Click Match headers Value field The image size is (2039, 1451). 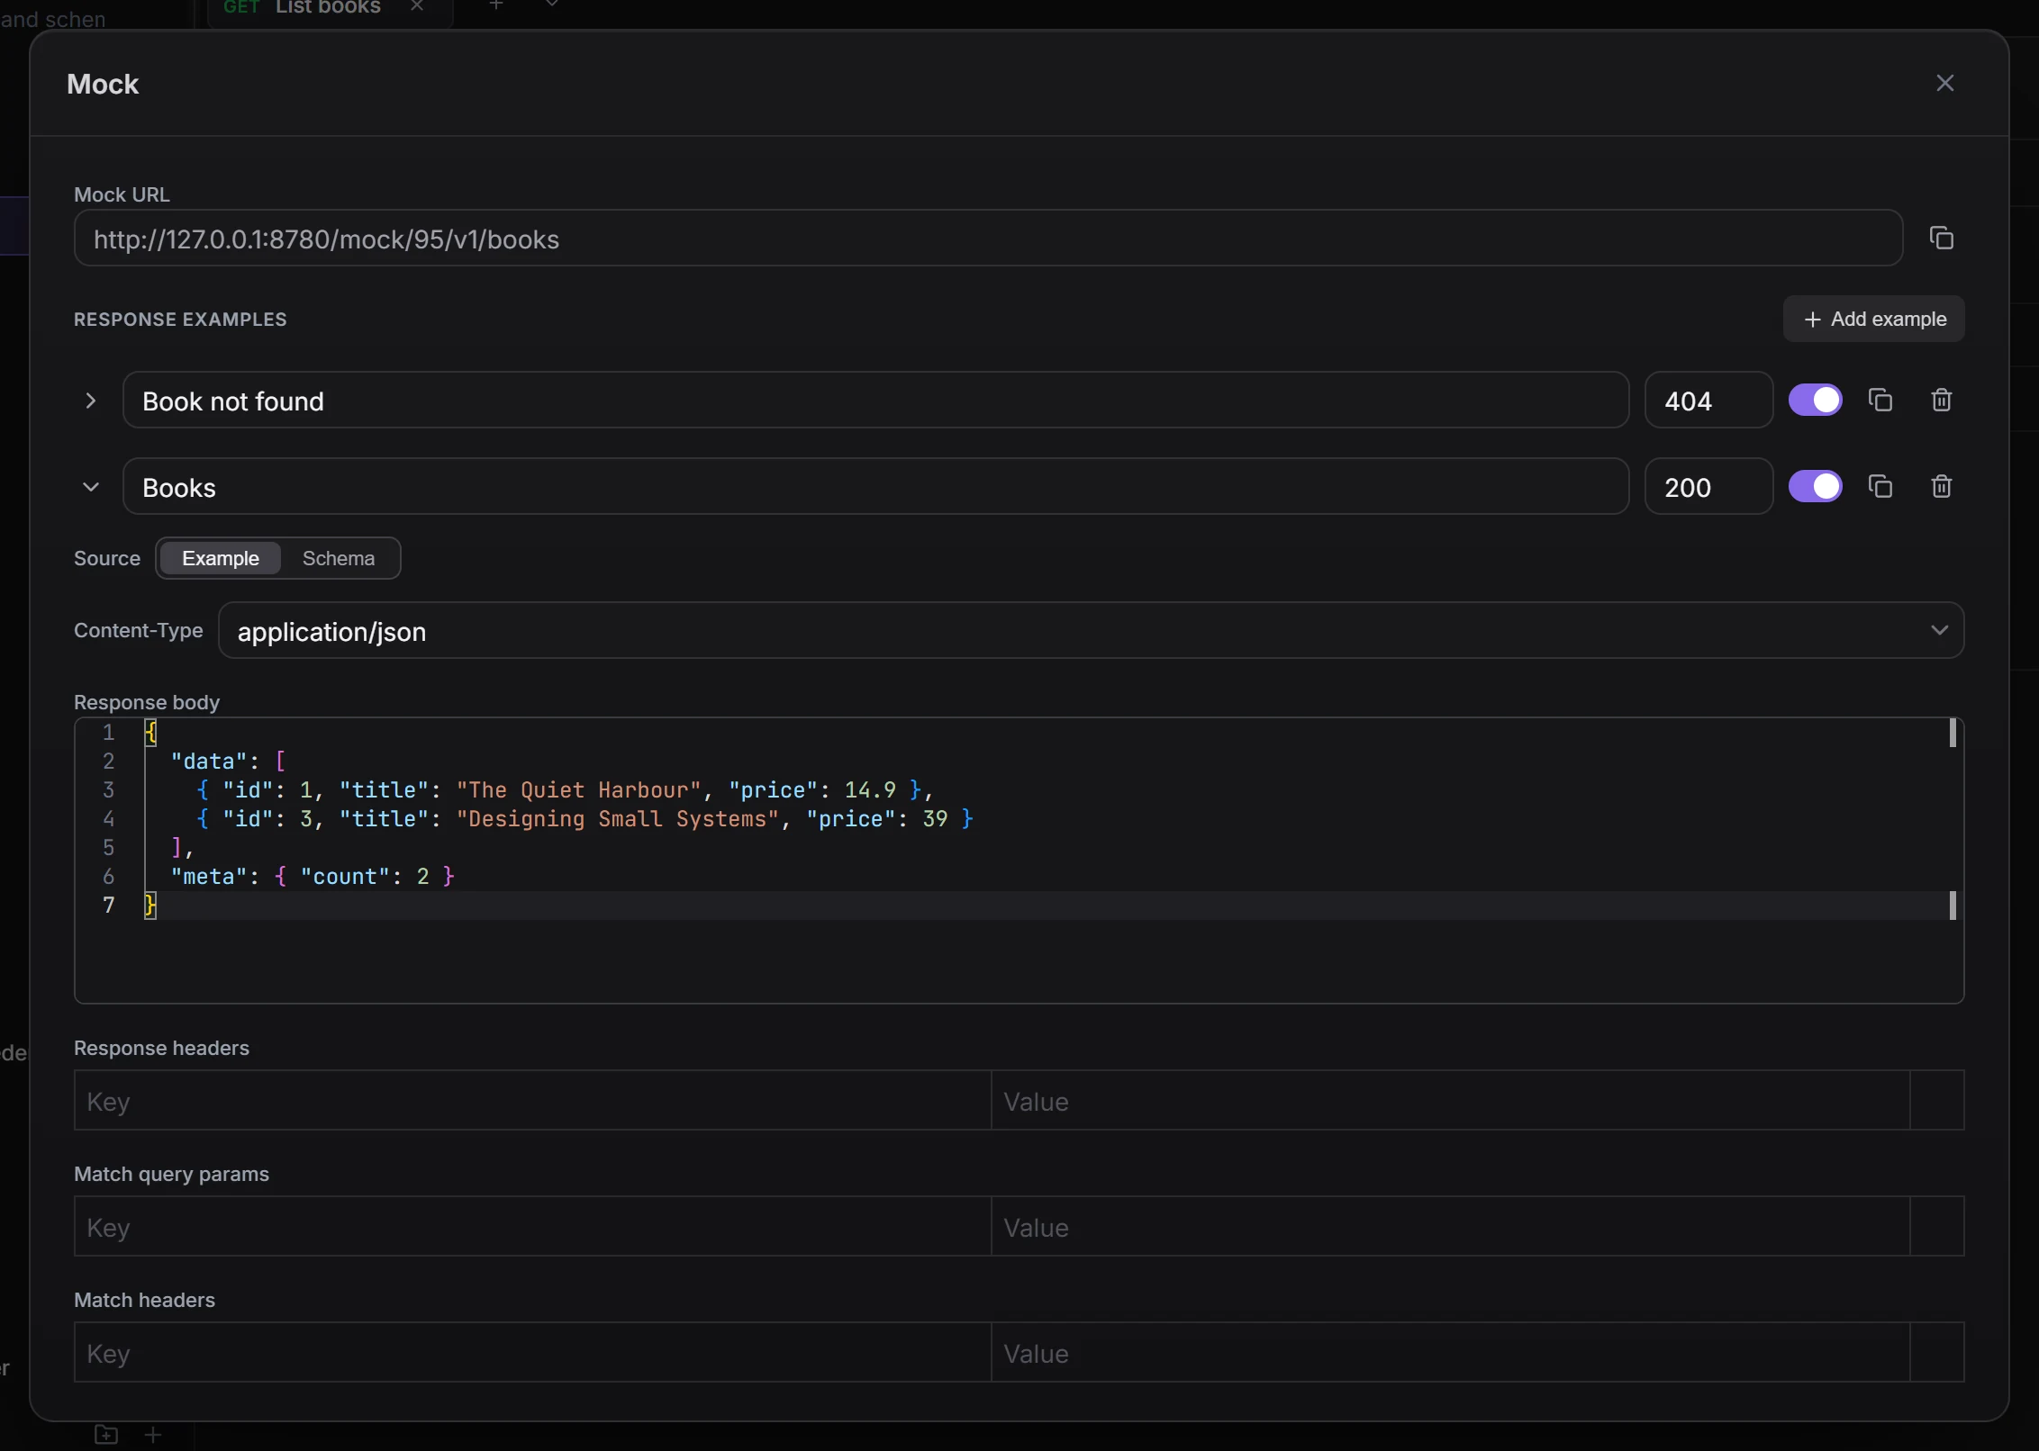[x=1450, y=1353]
